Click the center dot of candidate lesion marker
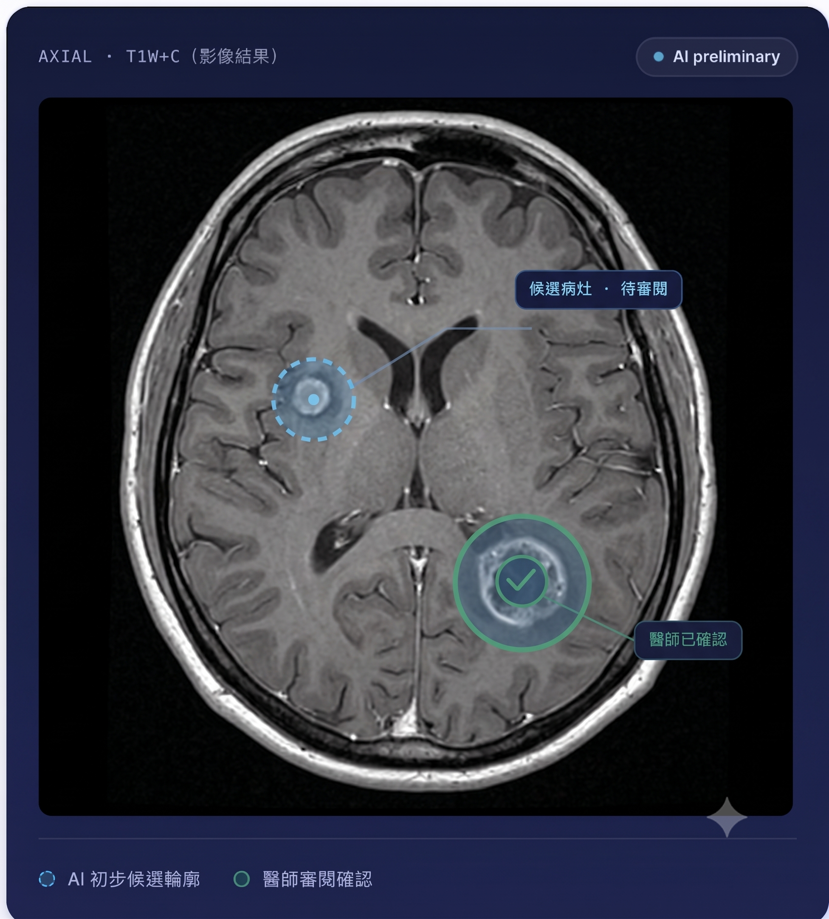This screenshot has width=829, height=919. 313,399
